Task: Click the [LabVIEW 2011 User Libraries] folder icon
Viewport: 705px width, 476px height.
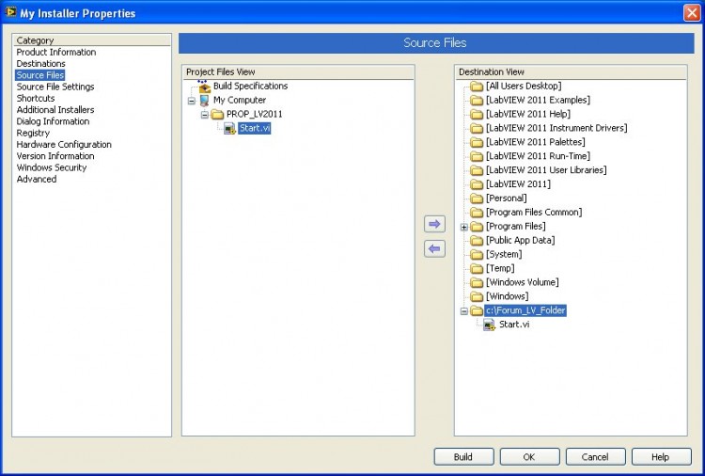Action: pos(477,170)
